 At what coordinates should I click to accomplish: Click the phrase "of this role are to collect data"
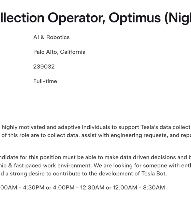pyautogui.click(x=41, y=135)
